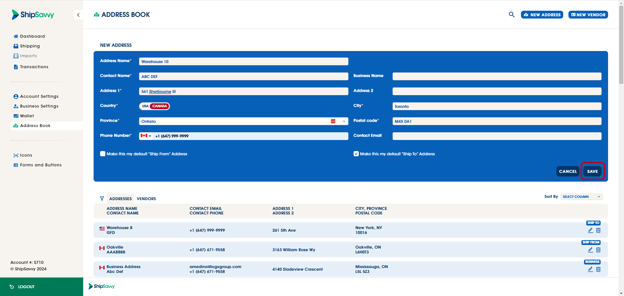Switch to the VENDORS tab
The width and height of the screenshot is (624, 296).
pyautogui.click(x=146, y=199)
